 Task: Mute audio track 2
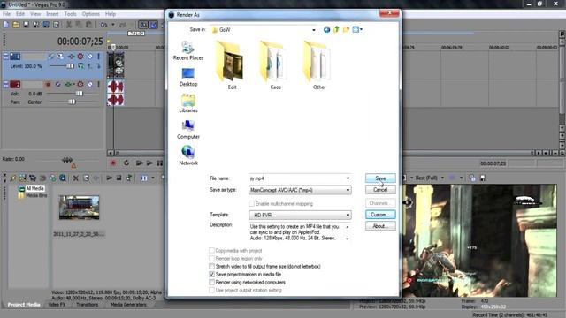click(x=90, y=85)
